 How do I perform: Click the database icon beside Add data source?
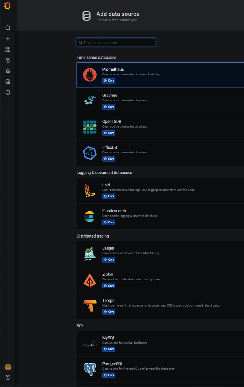pos(87,16)
